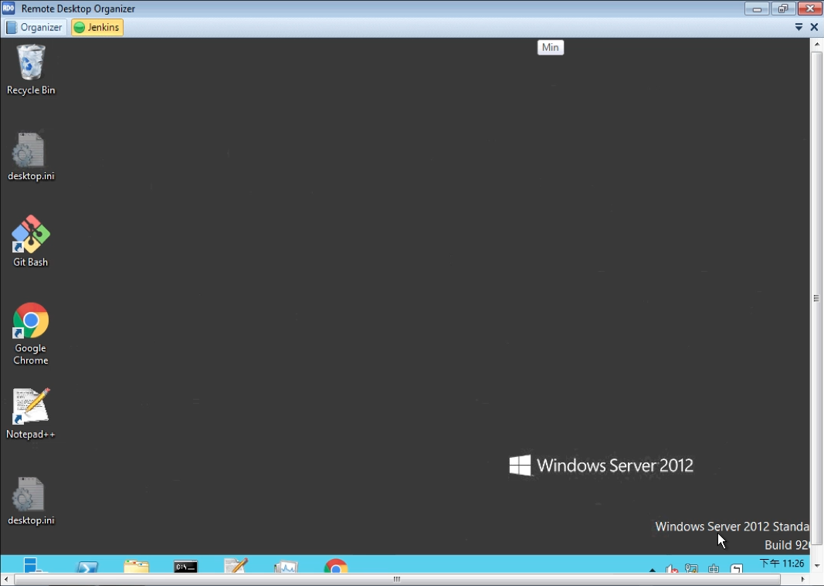Open the performance monitor taskbar icon
This screenshot has width=824, height=586.
[286, 567]
